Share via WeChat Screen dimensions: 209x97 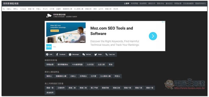pyautogui.click(x=87, y=54)
